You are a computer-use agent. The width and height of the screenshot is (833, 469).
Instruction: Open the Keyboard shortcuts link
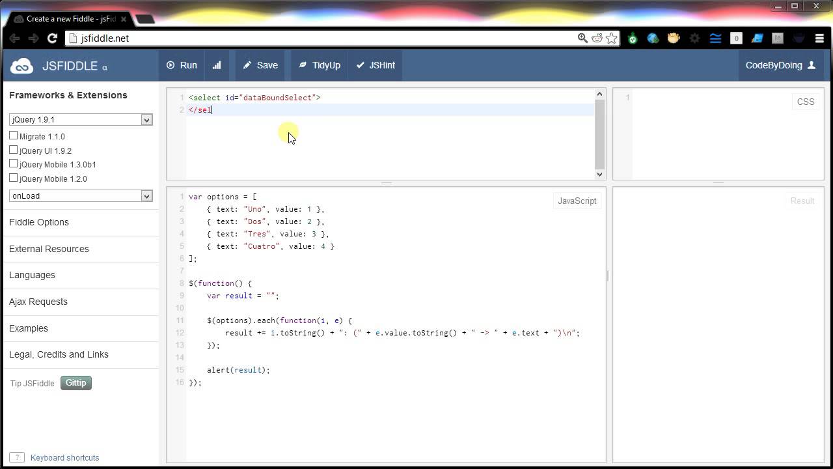pyautogui.click(x=64, y=458)
